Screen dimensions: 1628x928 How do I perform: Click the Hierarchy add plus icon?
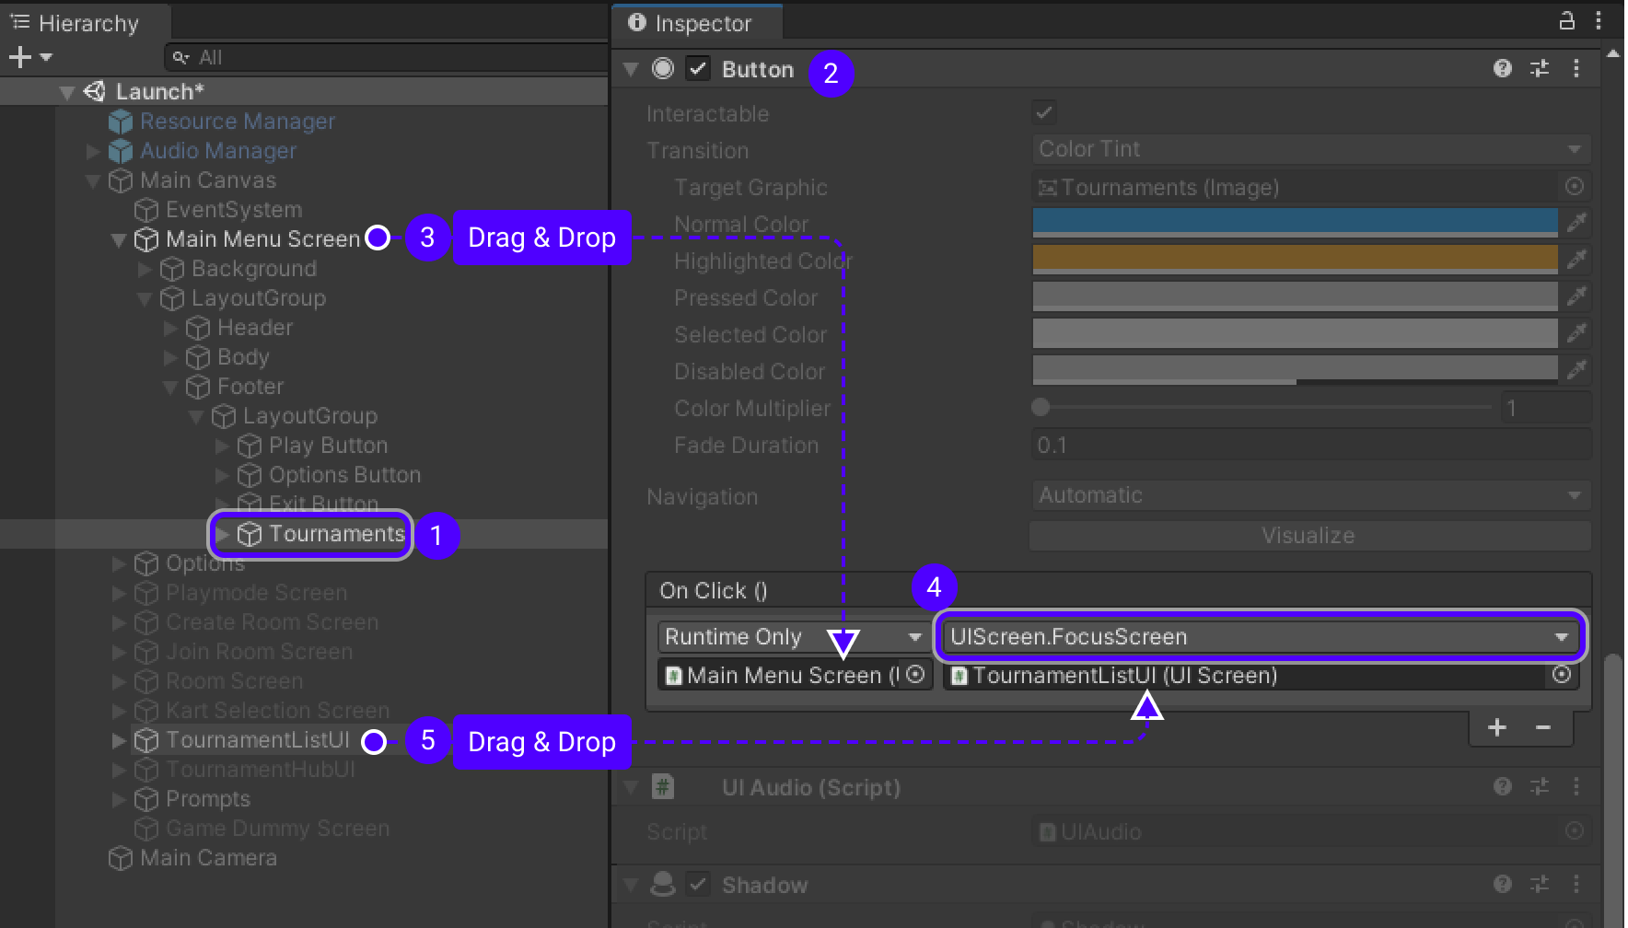[x=20, y=57]
